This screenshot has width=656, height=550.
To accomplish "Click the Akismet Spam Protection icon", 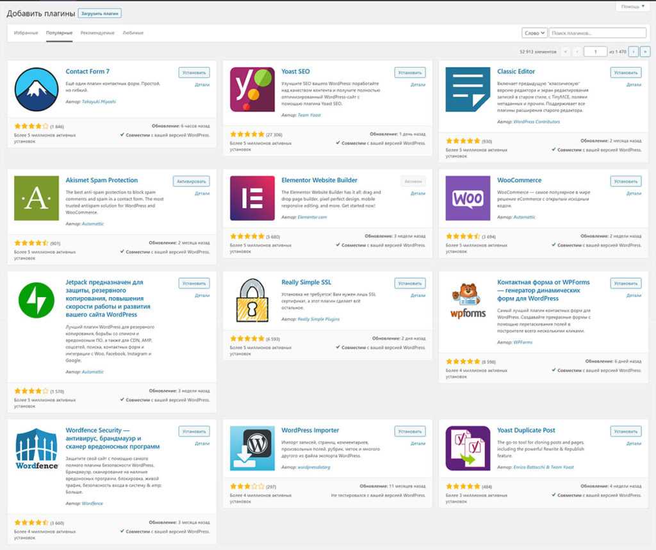I will [x=36, y=198].
